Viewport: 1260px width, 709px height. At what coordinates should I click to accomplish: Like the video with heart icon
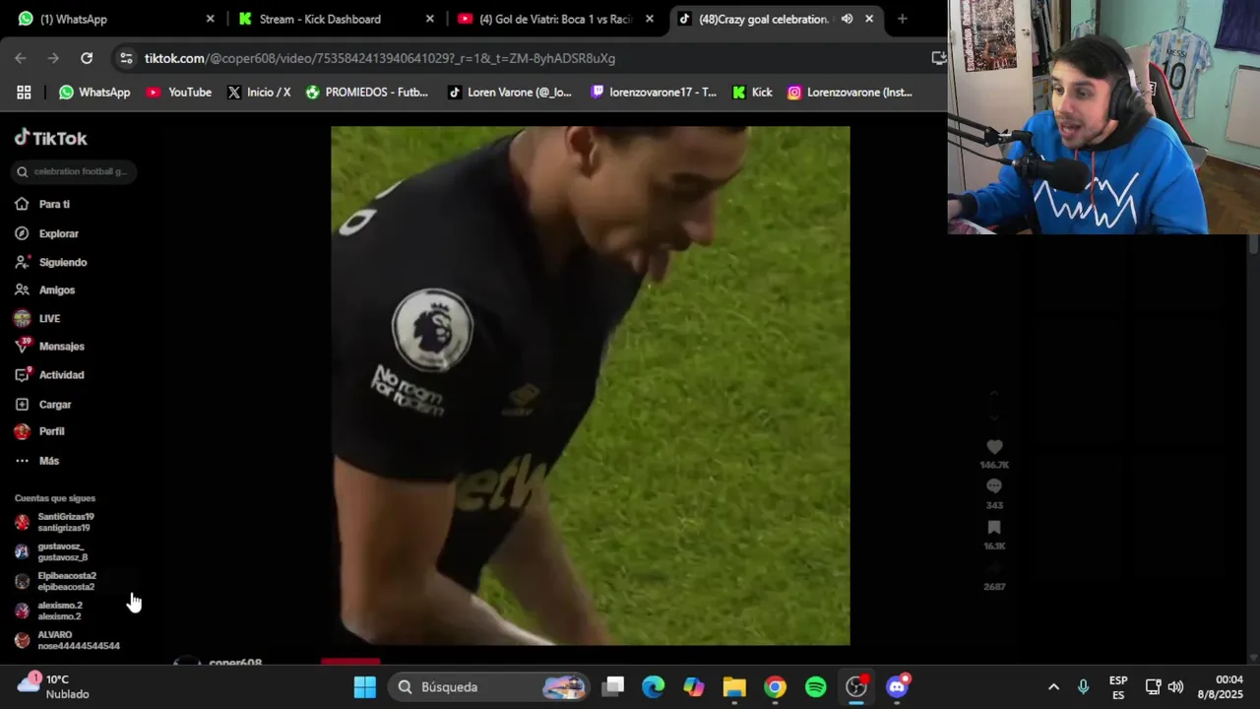994,446
